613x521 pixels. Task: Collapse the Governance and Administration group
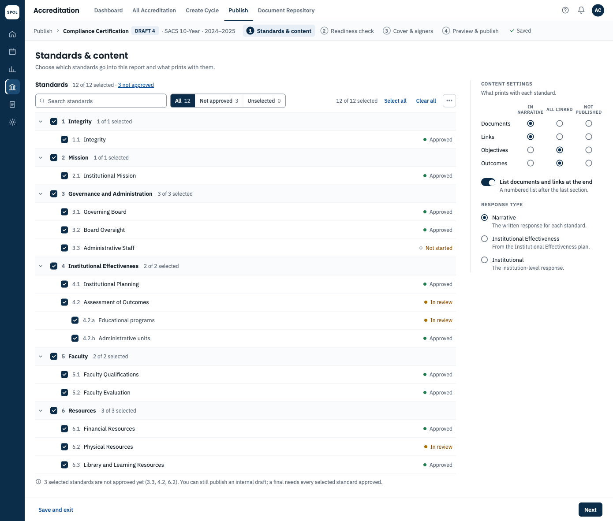(x=41, y=194)
